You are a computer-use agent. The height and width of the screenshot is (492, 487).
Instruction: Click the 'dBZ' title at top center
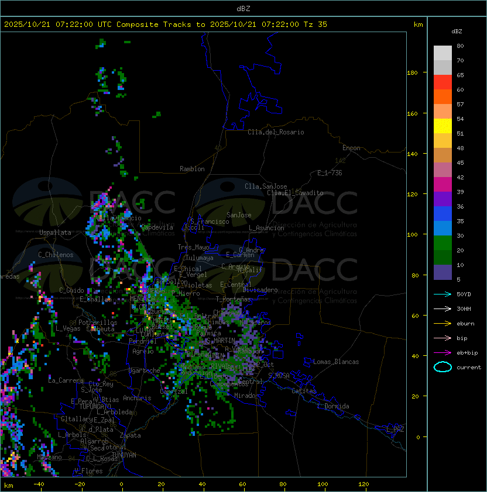tap(243, 8)
